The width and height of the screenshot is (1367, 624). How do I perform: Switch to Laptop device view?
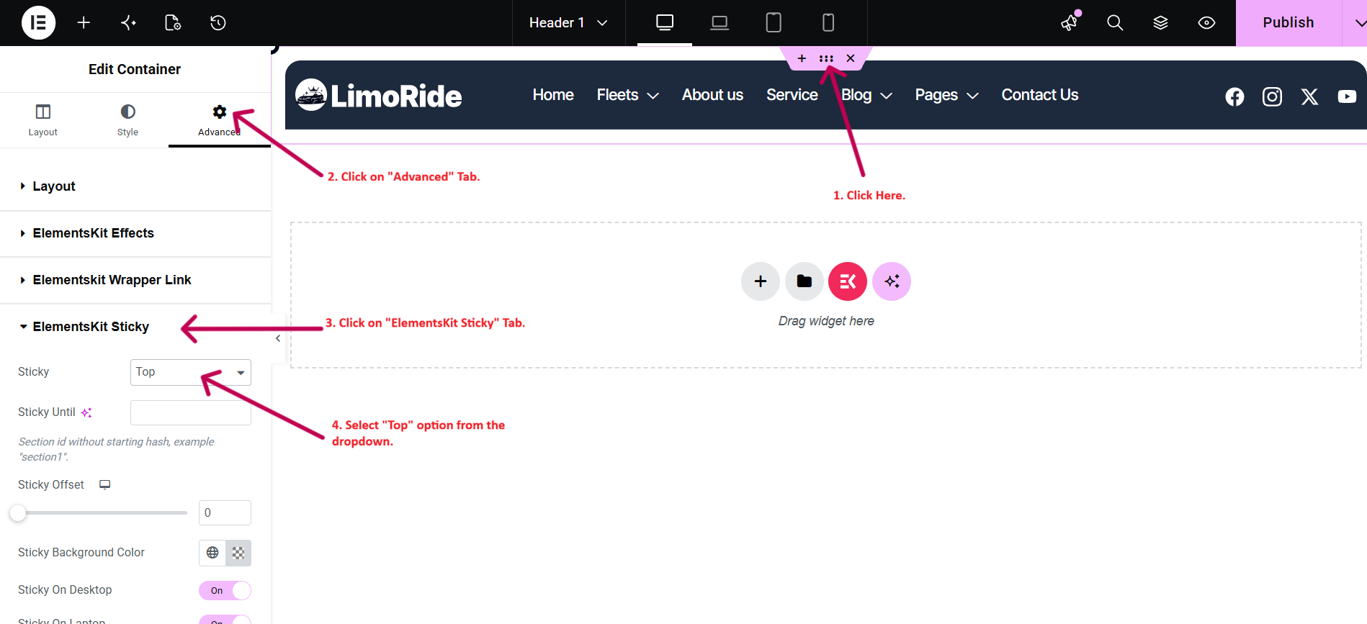click(720, 23)
